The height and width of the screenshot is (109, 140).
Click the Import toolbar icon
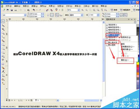(47, 10)
